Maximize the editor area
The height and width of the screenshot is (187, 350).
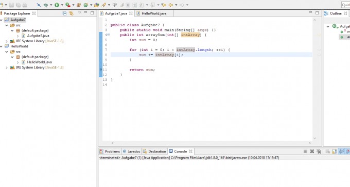(x=317, y=13)
